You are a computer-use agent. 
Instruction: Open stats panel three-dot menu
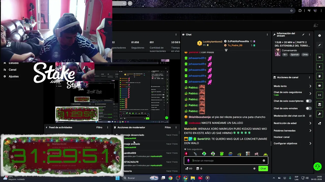point(176,35)
